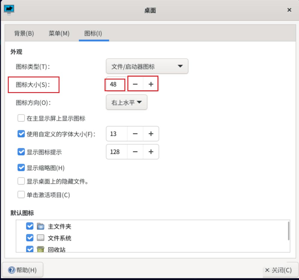Select the 文件系统 row text
Screen dimensions: 299x280
point(59,238)
